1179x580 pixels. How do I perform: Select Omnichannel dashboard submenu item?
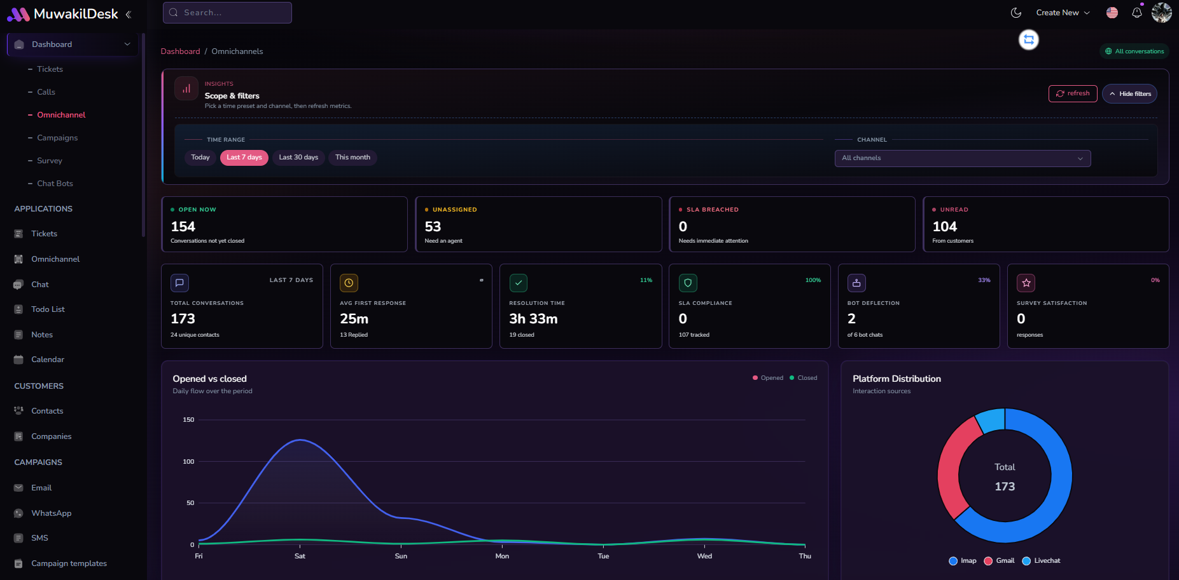tap(61, 115)
